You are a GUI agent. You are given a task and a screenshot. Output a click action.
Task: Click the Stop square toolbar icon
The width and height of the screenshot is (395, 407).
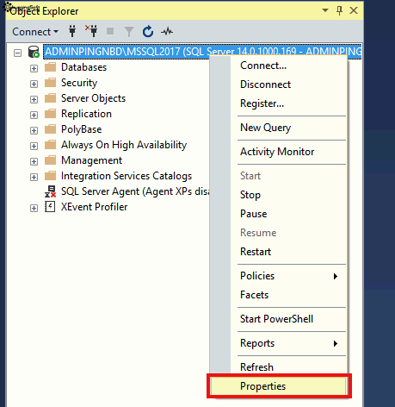110,31
